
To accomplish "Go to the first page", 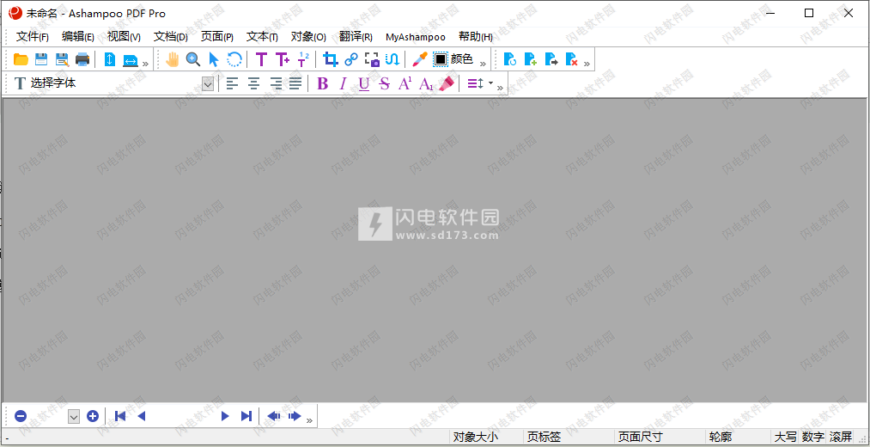I will tap(120, 416).
